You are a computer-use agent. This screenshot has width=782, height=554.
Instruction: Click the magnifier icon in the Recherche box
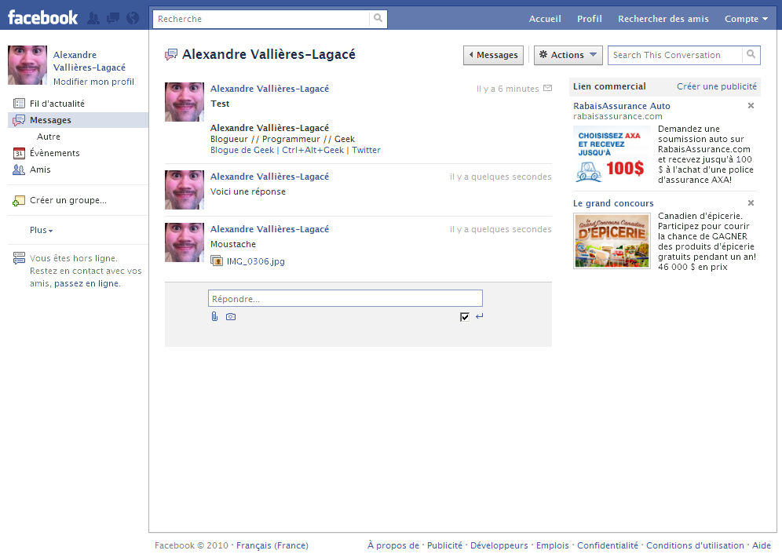coord(378,19)
